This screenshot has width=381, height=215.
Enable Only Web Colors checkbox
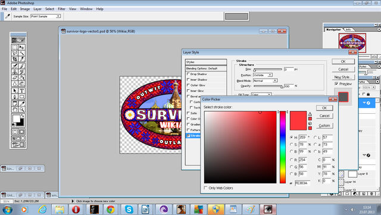(x=205, y=188)
